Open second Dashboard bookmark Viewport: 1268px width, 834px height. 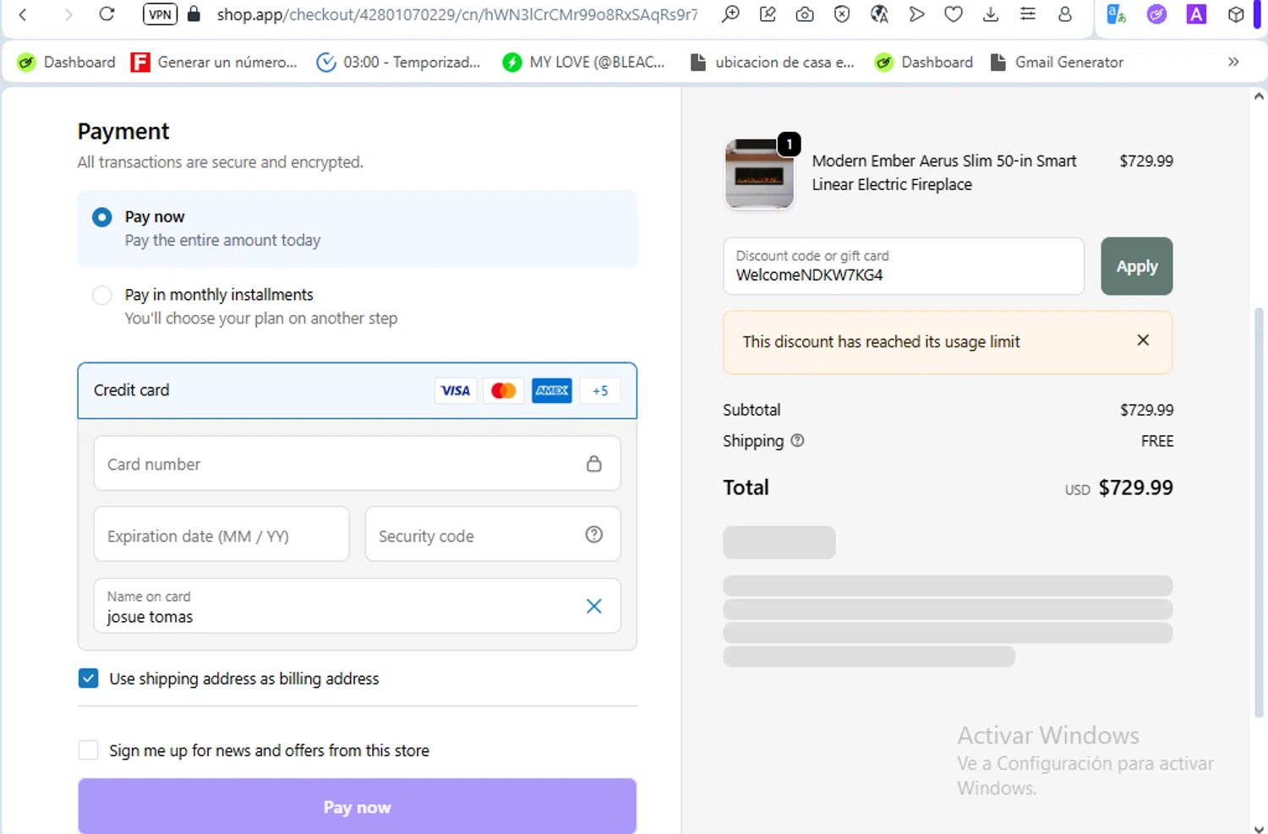coord(924,62)
